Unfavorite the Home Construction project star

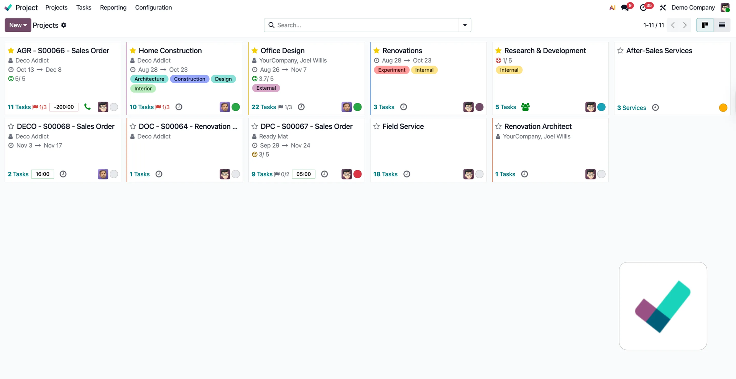coord(133,51)
